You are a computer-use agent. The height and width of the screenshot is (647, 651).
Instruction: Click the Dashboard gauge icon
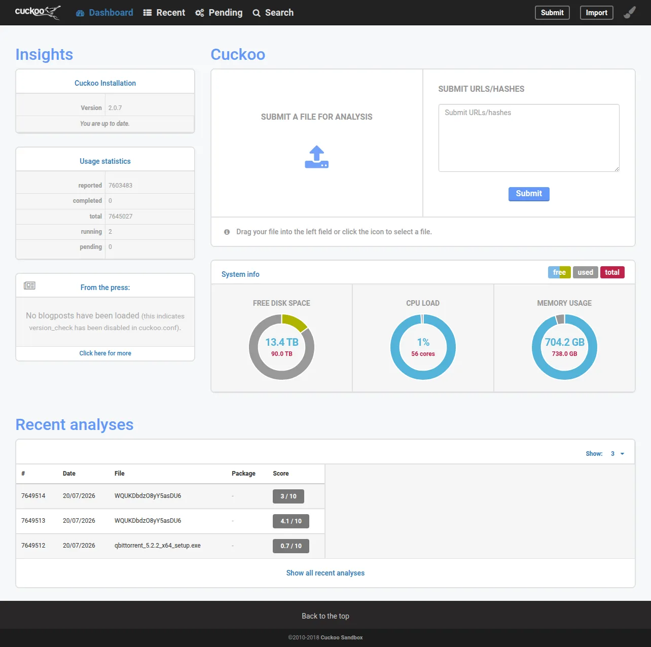[80, 13]
